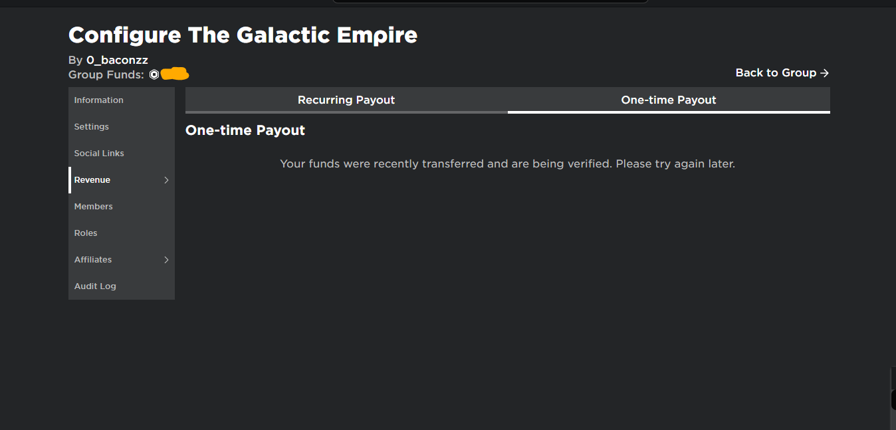Click the orange-redacted group funds amount
Image resolution: width=896 pixels, height=430 pixels.
click(x=175, y=74)
